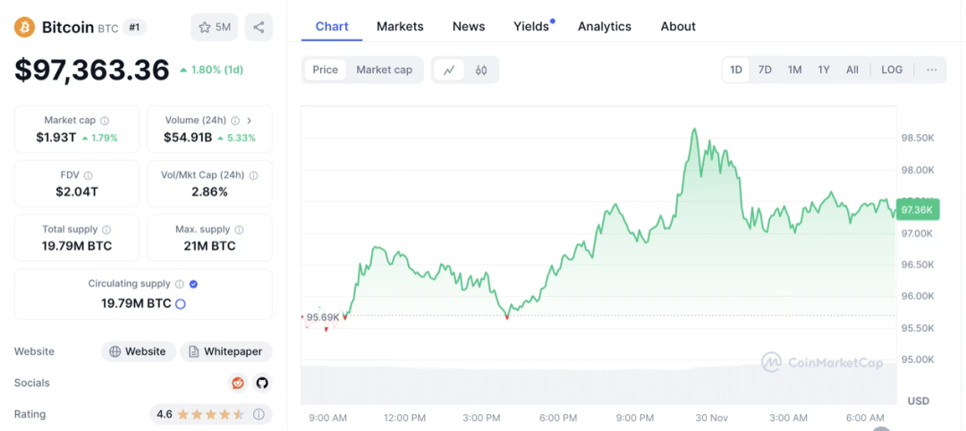Expand the Volume (24h) chevron arrow
This screenshot has width=966, height=431.
pyautogui.click(x=249, y=121)
